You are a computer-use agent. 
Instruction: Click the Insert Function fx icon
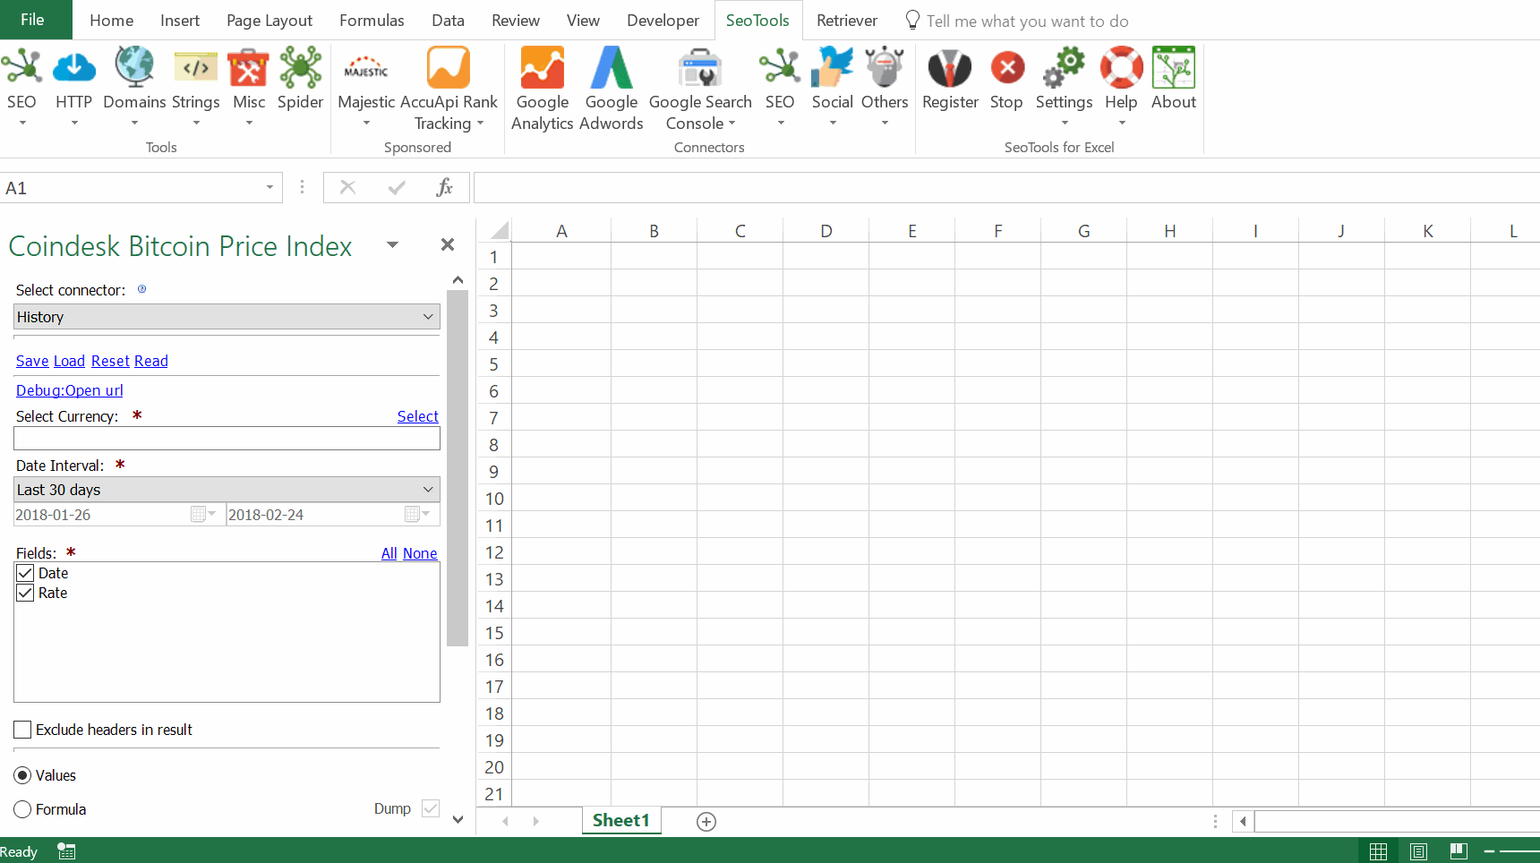pyautogui.click(x=444, y=187)
